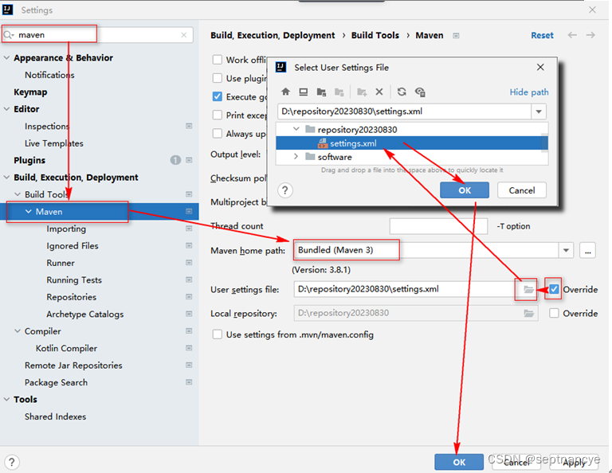The width and height of the screenshot is (612, 473).
Task: Click the Show hidden files icon
Action: coord(420,92)
